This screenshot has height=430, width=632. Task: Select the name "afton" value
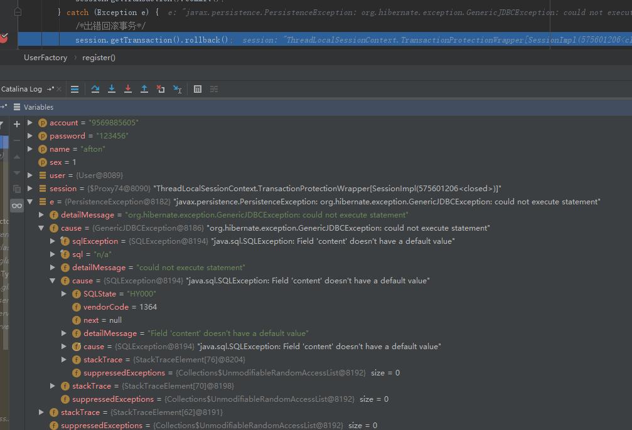(x=93, y=149)
